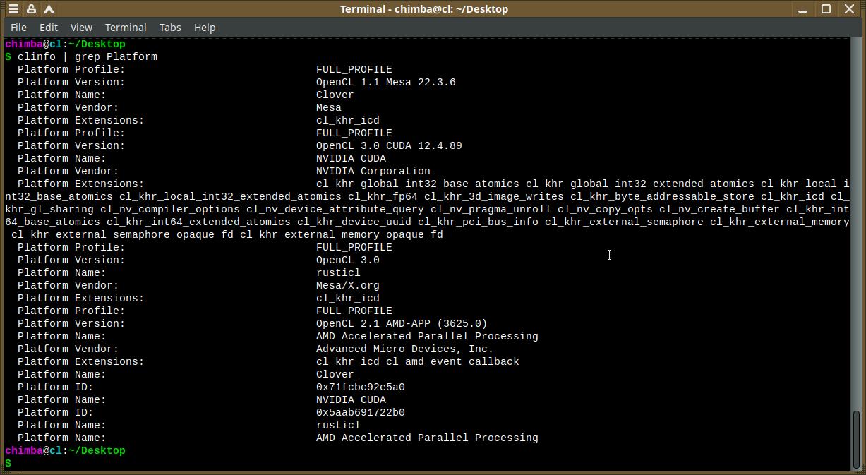Click the command 'clinfo | grep Platform'
The height and width of the screenshot is (475, 866).
tap(88, 56)
